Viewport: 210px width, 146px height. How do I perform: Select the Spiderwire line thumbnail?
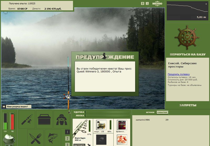click(122, 125)
